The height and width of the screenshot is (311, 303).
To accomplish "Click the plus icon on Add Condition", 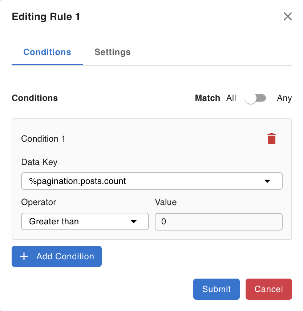I will 24,256.
